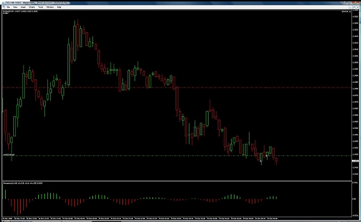This screenshot has width=361, height=222.
Task: Open the Window menu
Action: (50, 7)
